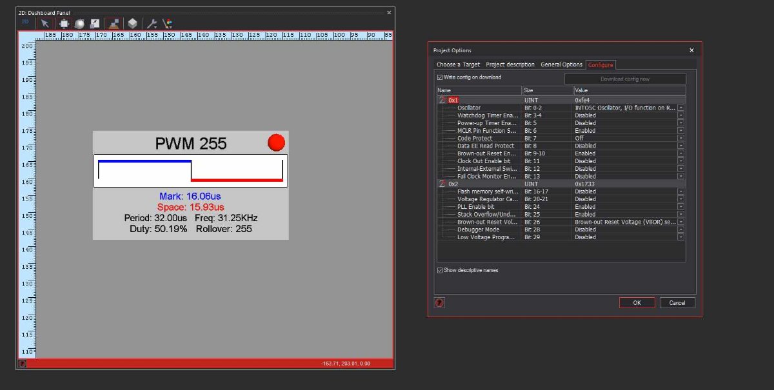Screen dimensions: 774x390
Task: Open Brown-out Reset Voltage dropdown
Action: tap(680, 222)
